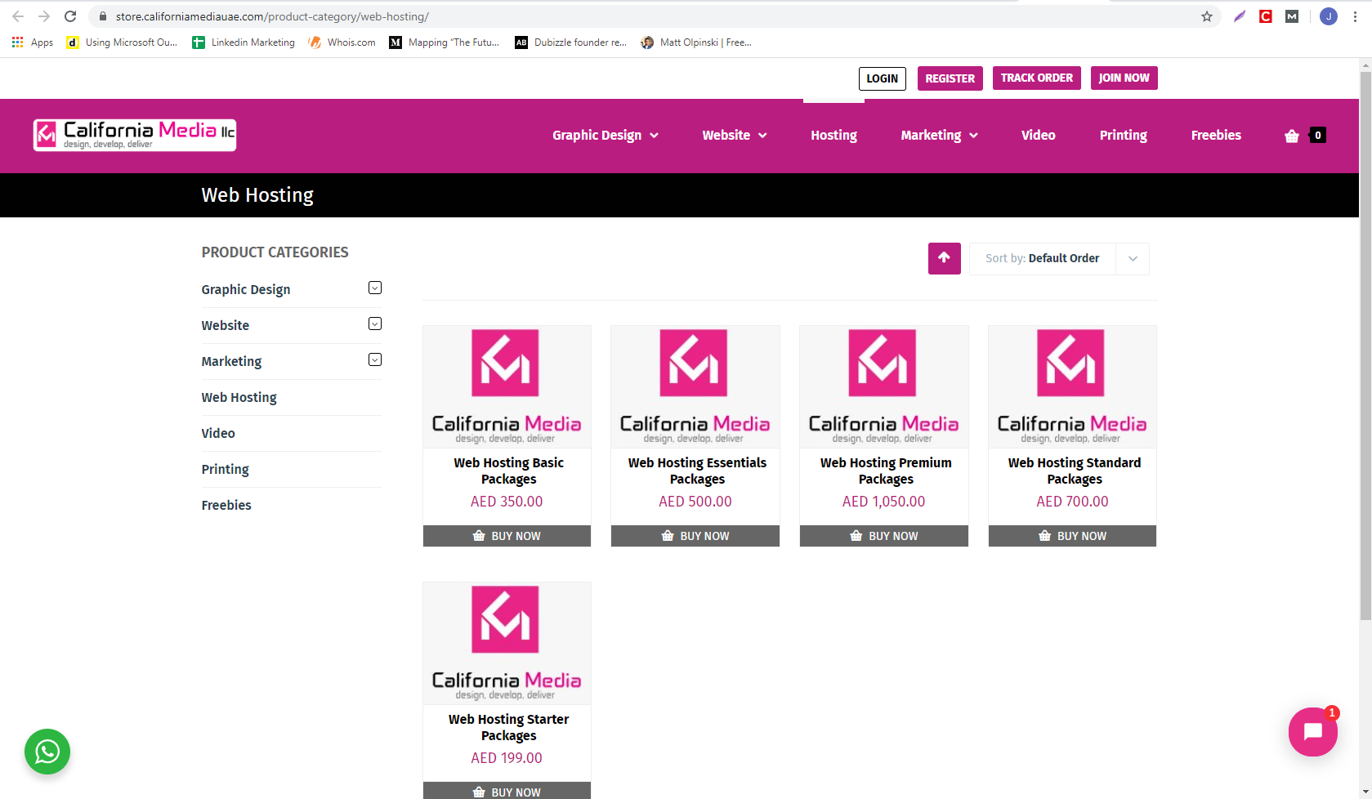Image resolution: width=1372 pixels, height=799 pixels.
Task: Click the California Media logo in the header
Action: point(135,135)
